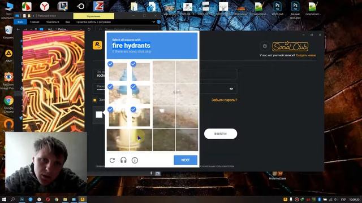Deselect the top-left checked hydrant tile
Screen dimensions: 362x203
coord(118,72)
